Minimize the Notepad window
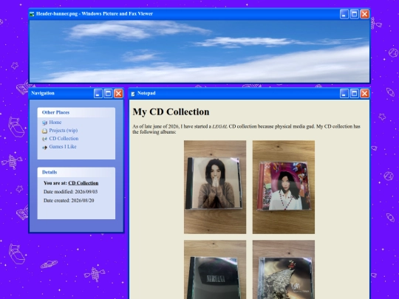 [x=344, y=93]
